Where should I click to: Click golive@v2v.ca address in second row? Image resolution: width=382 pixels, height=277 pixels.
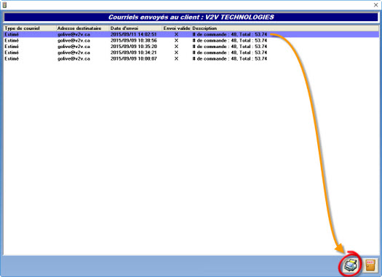coord(73,41)
